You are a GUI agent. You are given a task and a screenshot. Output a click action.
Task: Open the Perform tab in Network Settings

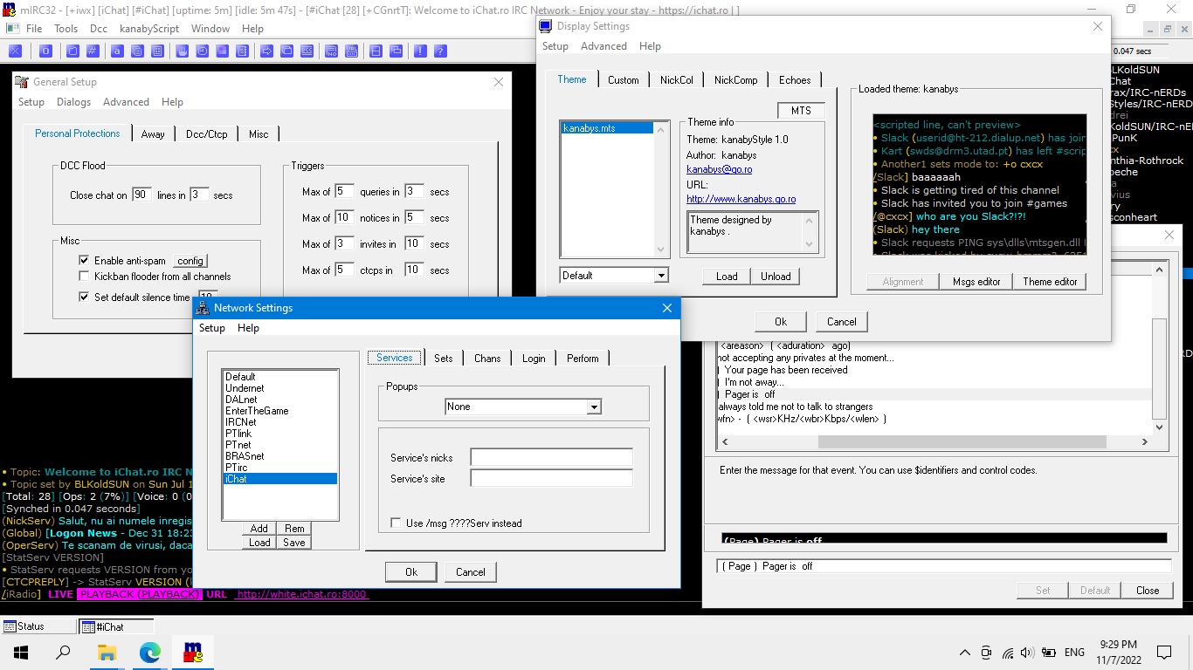tap(583, 358)
